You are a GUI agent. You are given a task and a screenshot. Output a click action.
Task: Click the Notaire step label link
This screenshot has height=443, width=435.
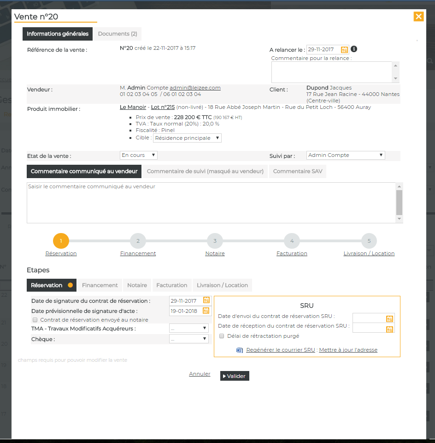click(x=215, y=253)
